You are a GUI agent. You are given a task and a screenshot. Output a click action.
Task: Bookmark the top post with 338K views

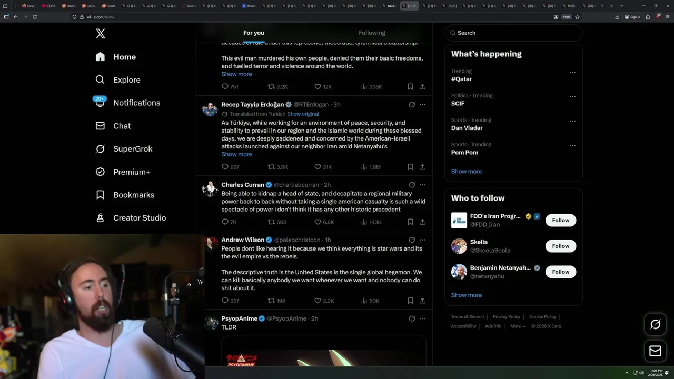(410, 87)
